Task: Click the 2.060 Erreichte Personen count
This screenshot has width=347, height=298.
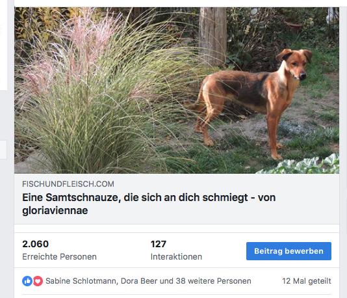Action: [x=35, y=244]
